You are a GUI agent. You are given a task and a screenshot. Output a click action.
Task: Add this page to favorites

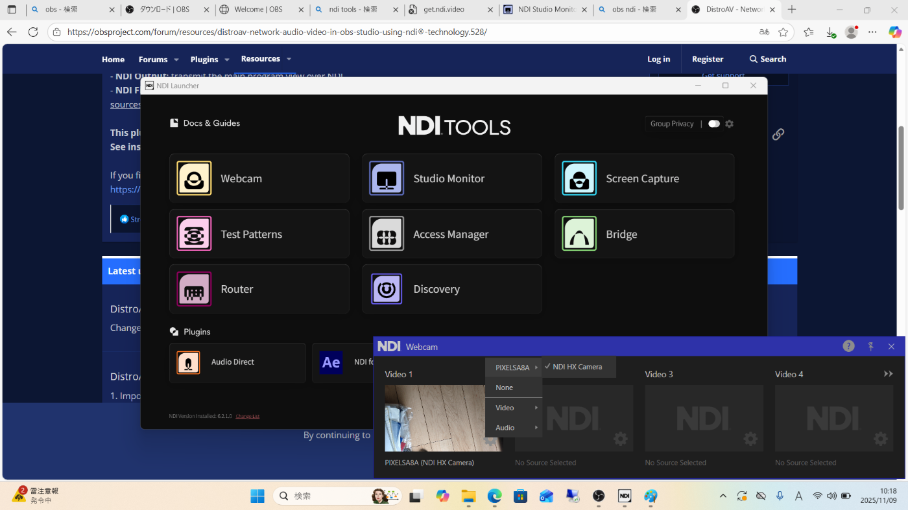pos(783,32)
